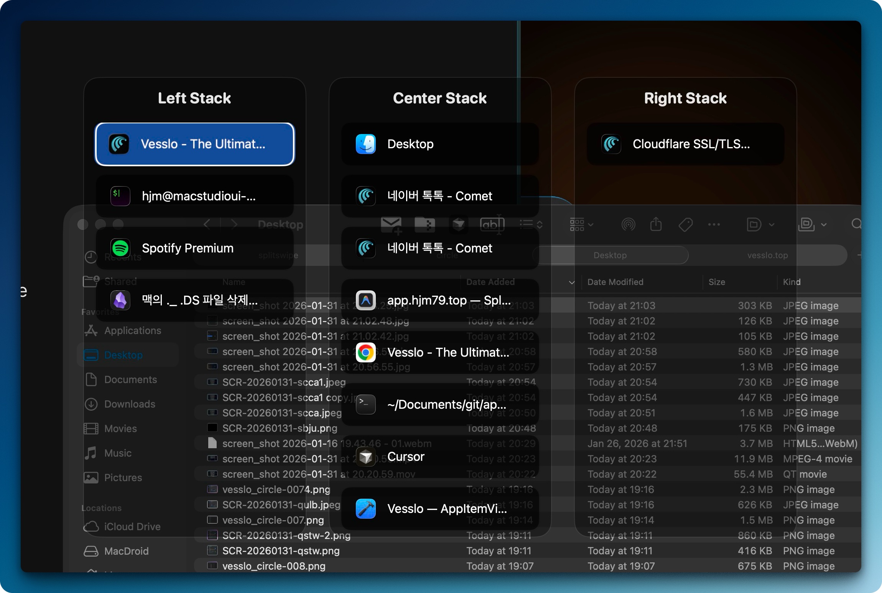Select file SCR-20260131-sbju.png

[280, 428]
